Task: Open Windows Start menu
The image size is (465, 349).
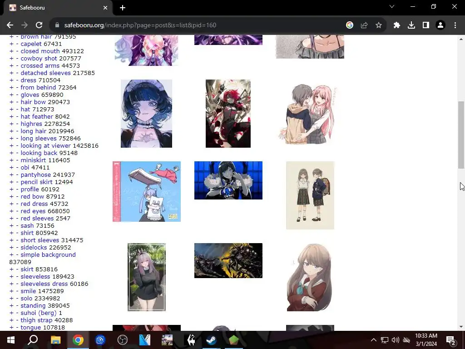Action: (11, 340)
